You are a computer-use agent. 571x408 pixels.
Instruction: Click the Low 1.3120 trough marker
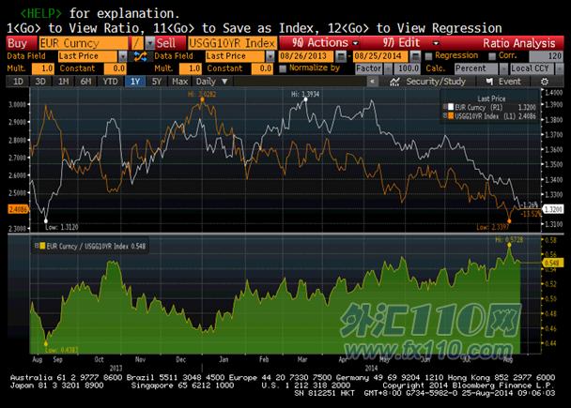click(46, 221)
